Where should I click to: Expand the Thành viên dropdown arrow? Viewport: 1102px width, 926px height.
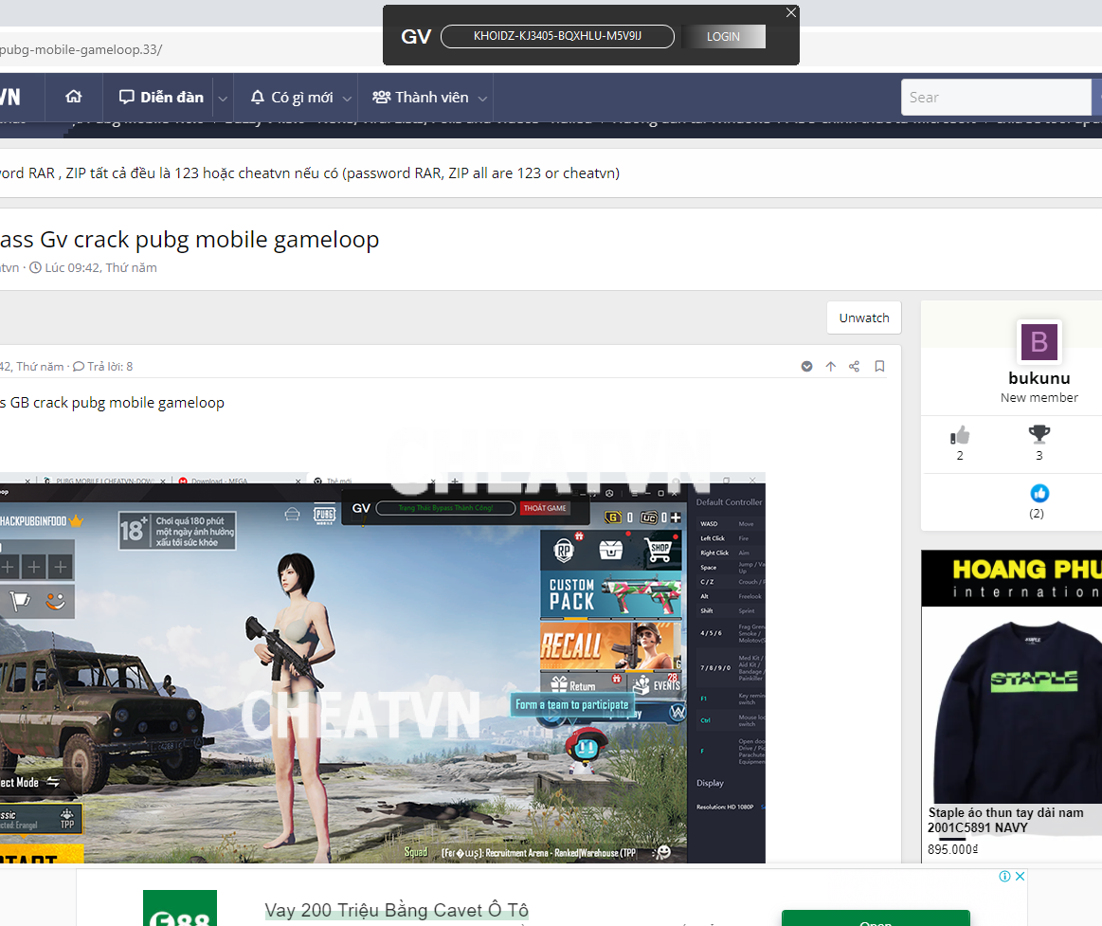[482, 99]
